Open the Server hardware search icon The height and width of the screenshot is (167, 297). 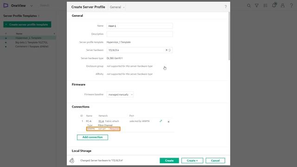click(170, 50)
